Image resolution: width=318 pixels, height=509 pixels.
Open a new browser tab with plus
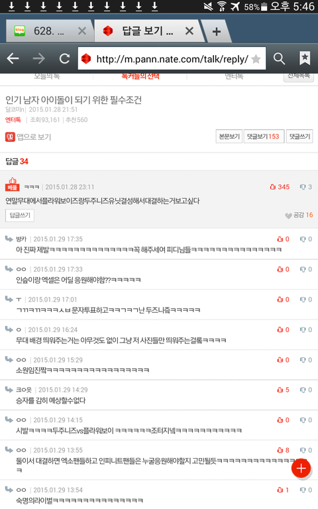[217, 31]
